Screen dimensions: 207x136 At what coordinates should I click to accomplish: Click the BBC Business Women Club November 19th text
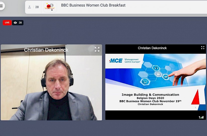coord(150,101)
